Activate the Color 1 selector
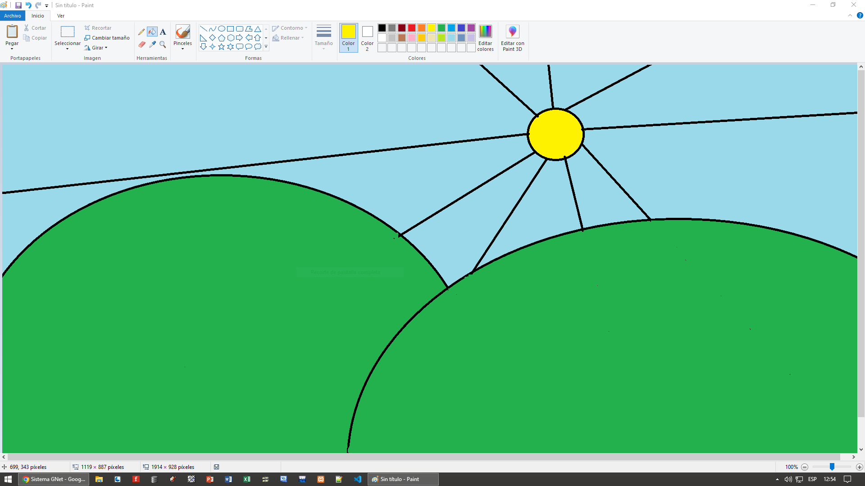This screenshot has height=486, width=865. click(348, 38)
